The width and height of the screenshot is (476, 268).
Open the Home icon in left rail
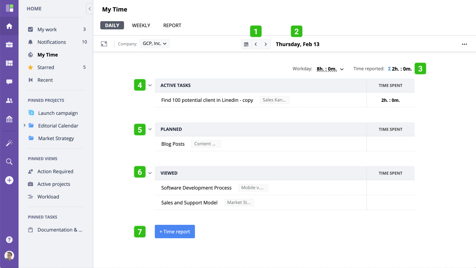pos(9,26)
